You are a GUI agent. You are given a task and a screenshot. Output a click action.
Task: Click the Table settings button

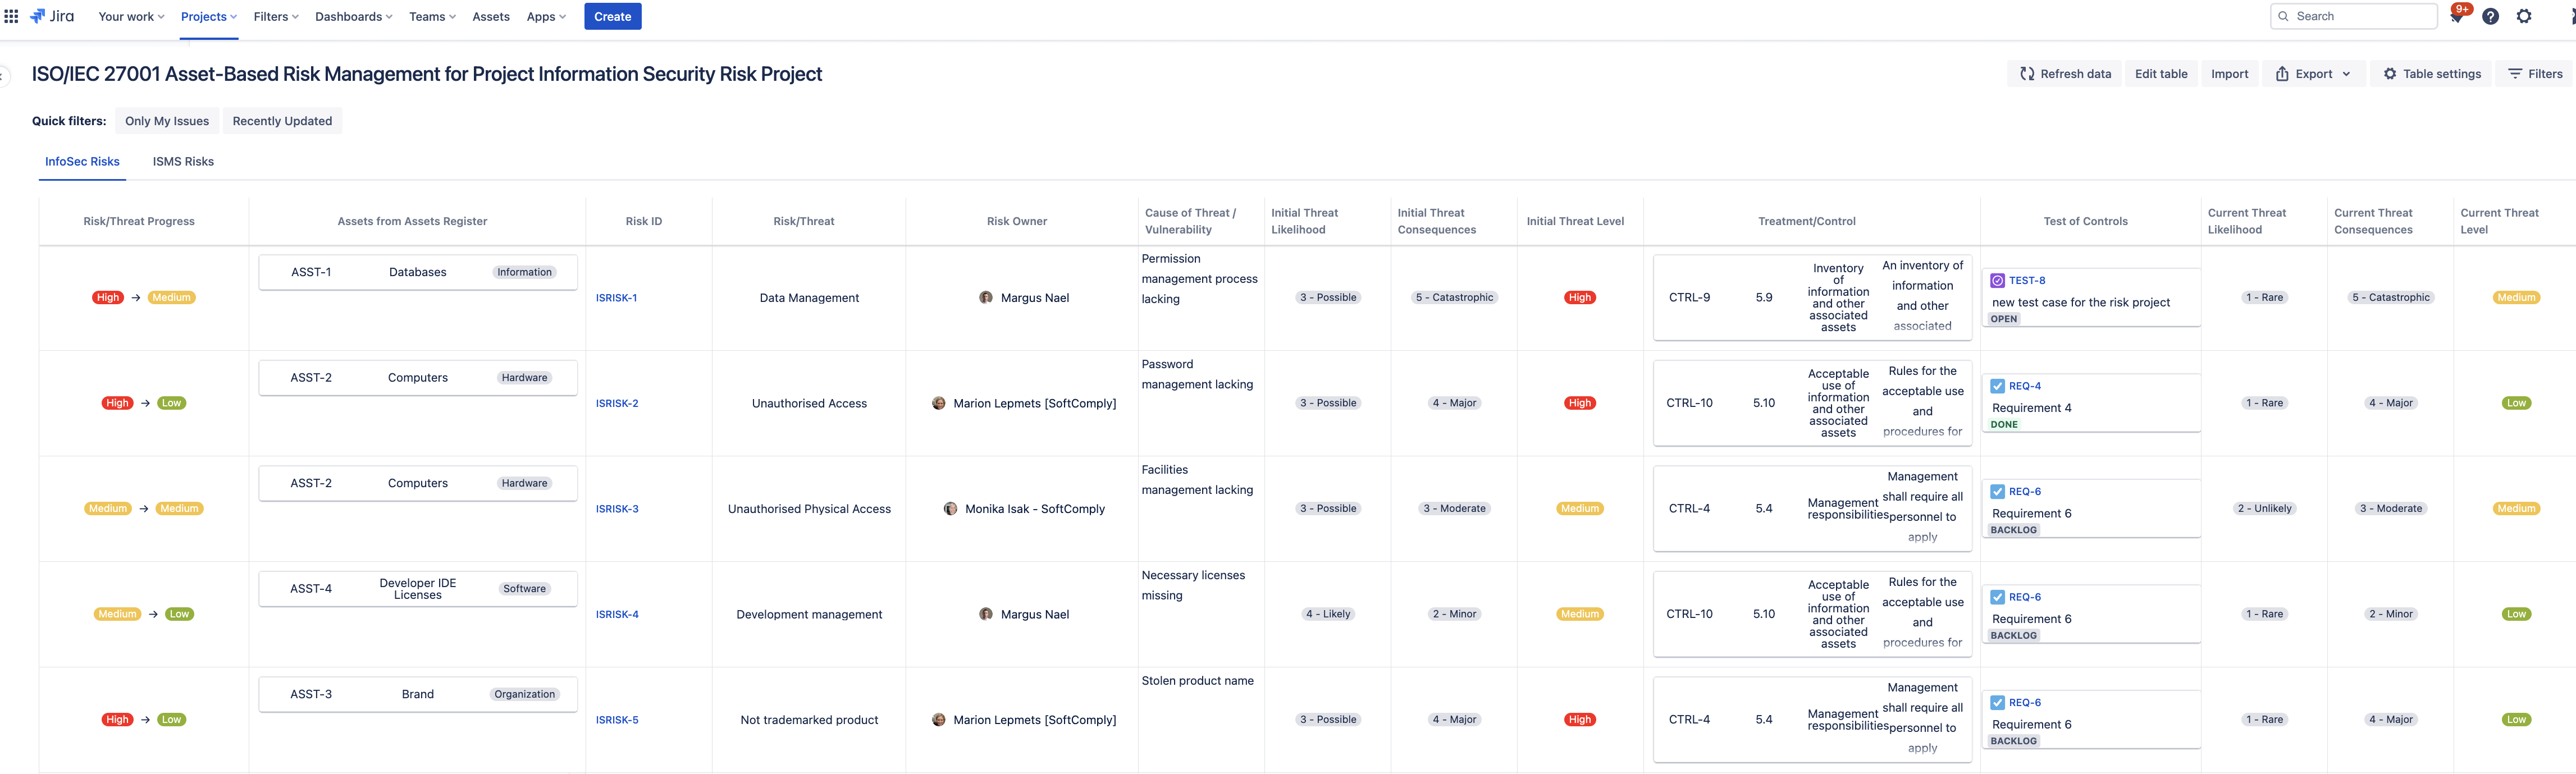click(x=2432, y=74)
